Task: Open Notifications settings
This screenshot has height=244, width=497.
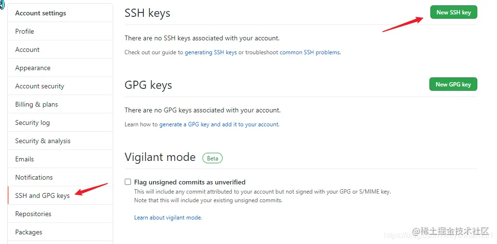Action: click(x=34, y=177)
